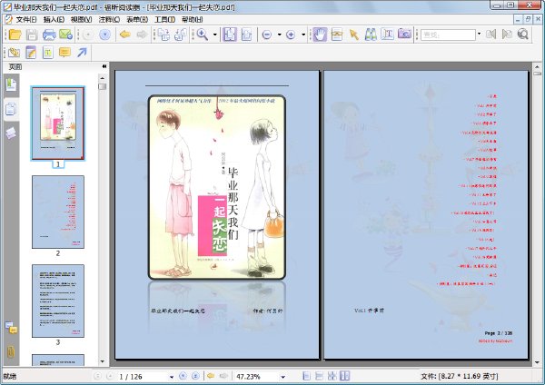Click the yellow Previous View arrow in the toolbar
Image resolution: width=545 pixels, height=385 pixels.
(x=125, y=35)
